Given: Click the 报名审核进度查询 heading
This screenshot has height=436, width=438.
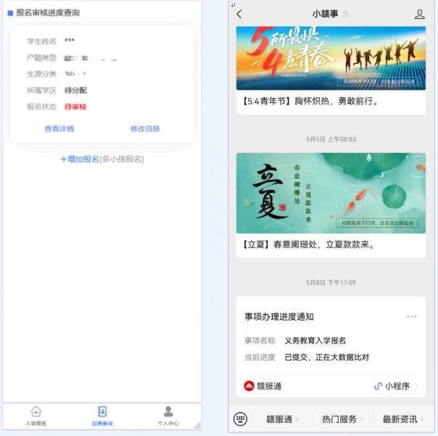Looking at the screenshot, I should coord(48,13).
